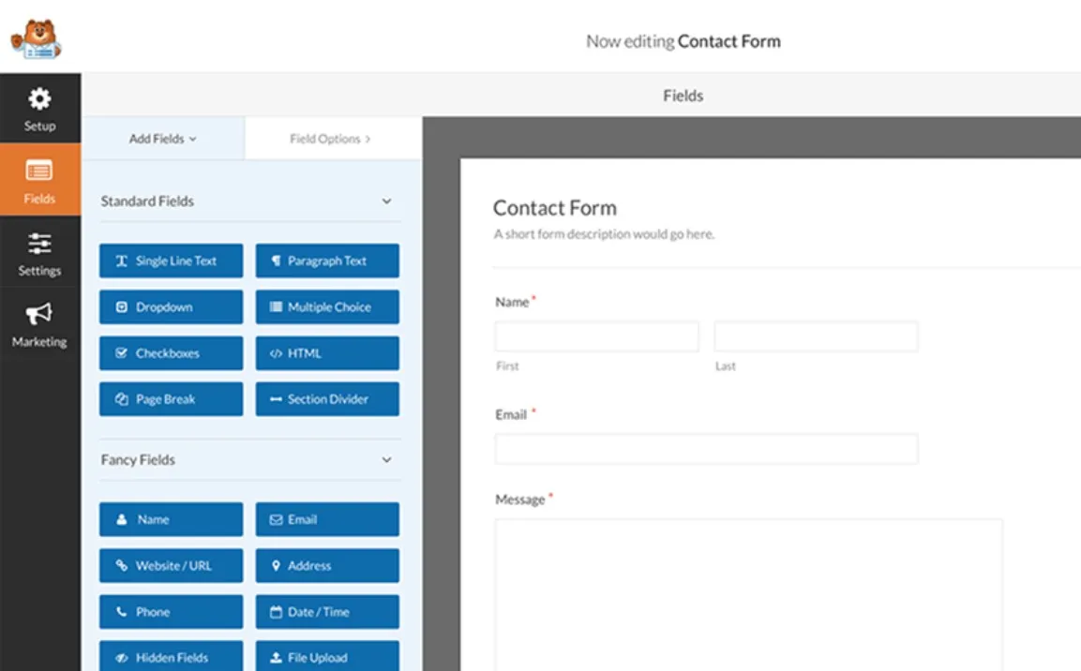The width and height of the screenshot is (1081, 671).
Task: Click the Standard Fields section heading
Action: tap(147, 201)
